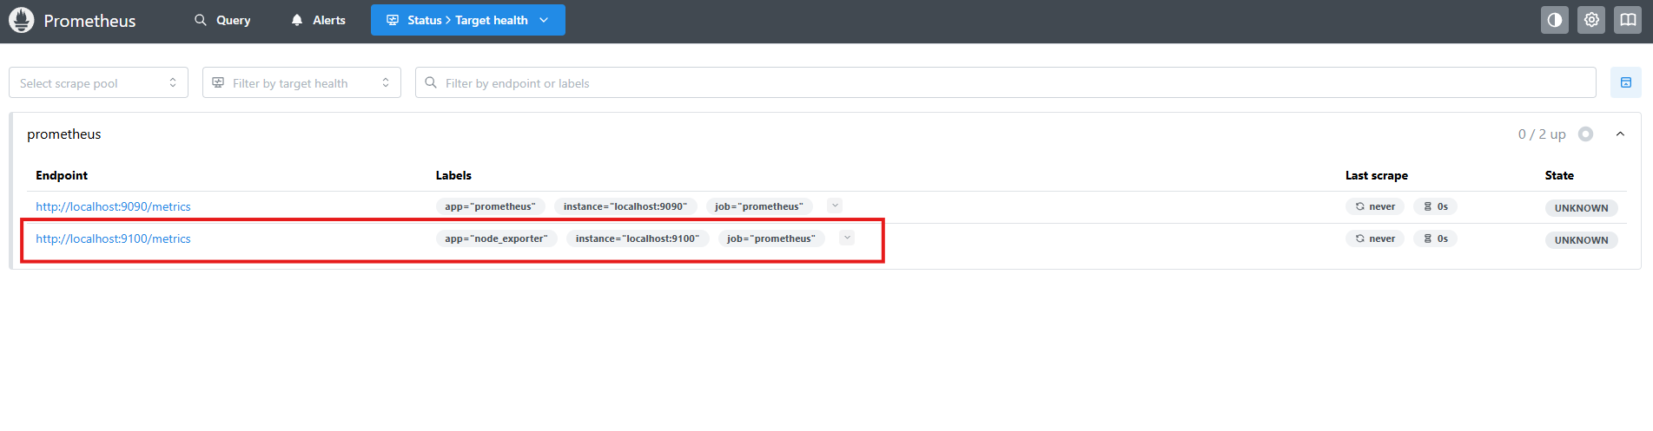Click the Alerts bell icon
1653x431 pixels.
(297, 20)
